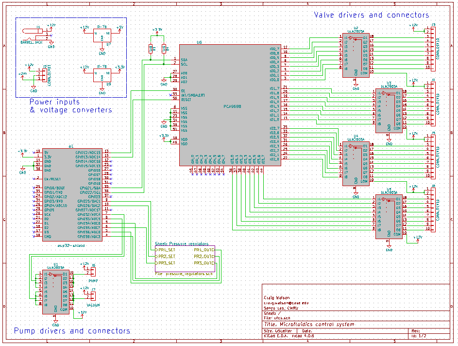The height and width of the screenshot is (346, 458).
Task: Click the R-78 regulator U7 outputting +5V
Action: [x=102, y=34]
